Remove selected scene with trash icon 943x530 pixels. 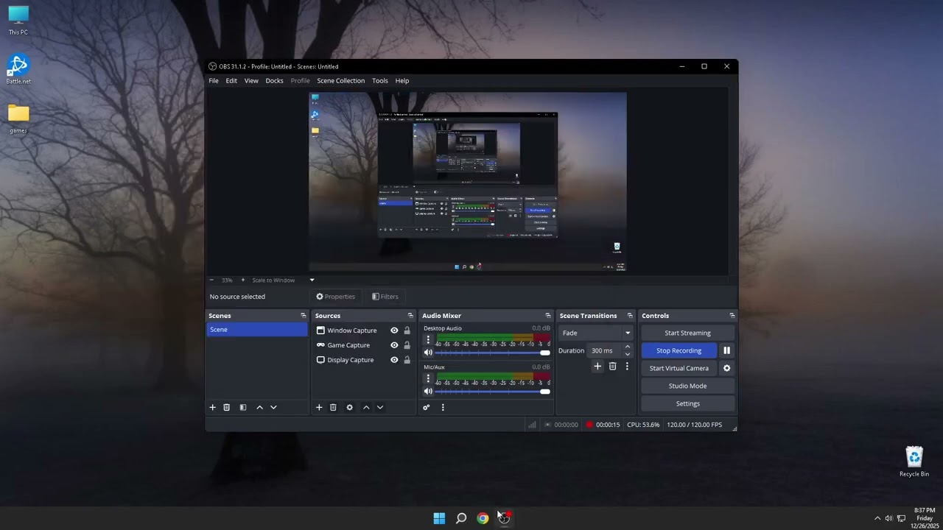(x=227, y=407)
